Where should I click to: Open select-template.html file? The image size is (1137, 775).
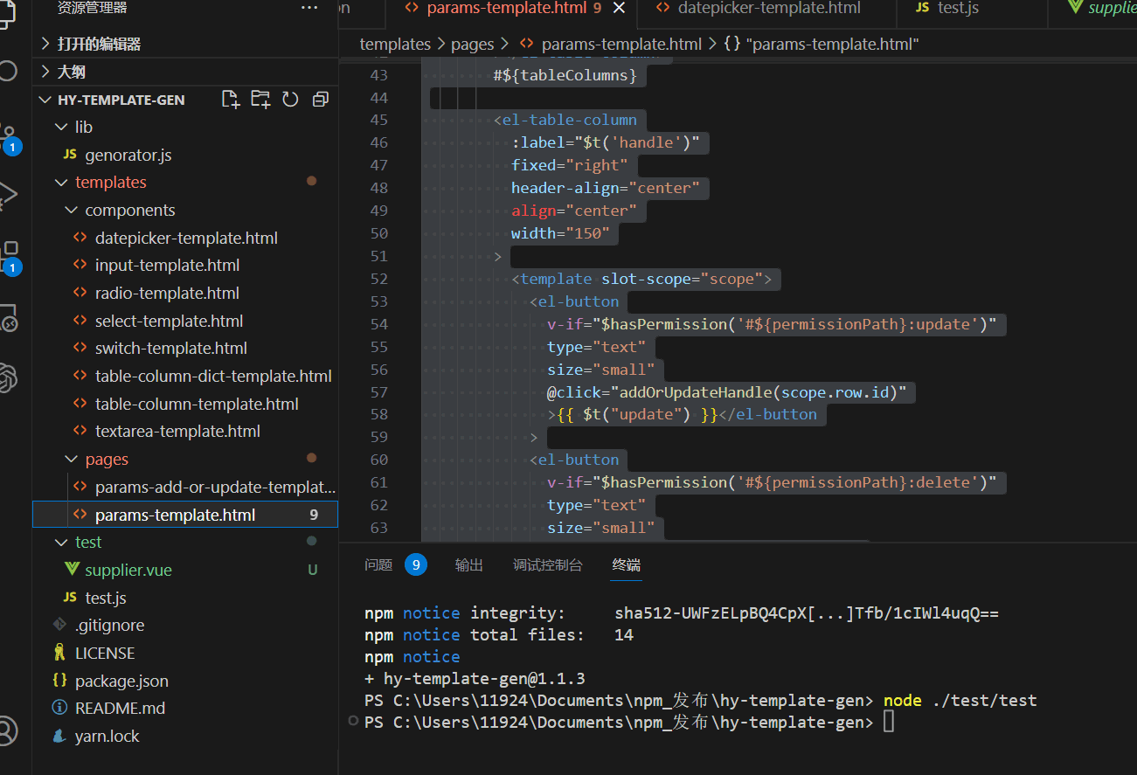[x=184, y=321]
